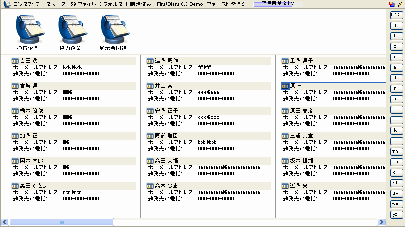Select the 'st' index tab
The image size is (405, 227).
click(395, 183)
